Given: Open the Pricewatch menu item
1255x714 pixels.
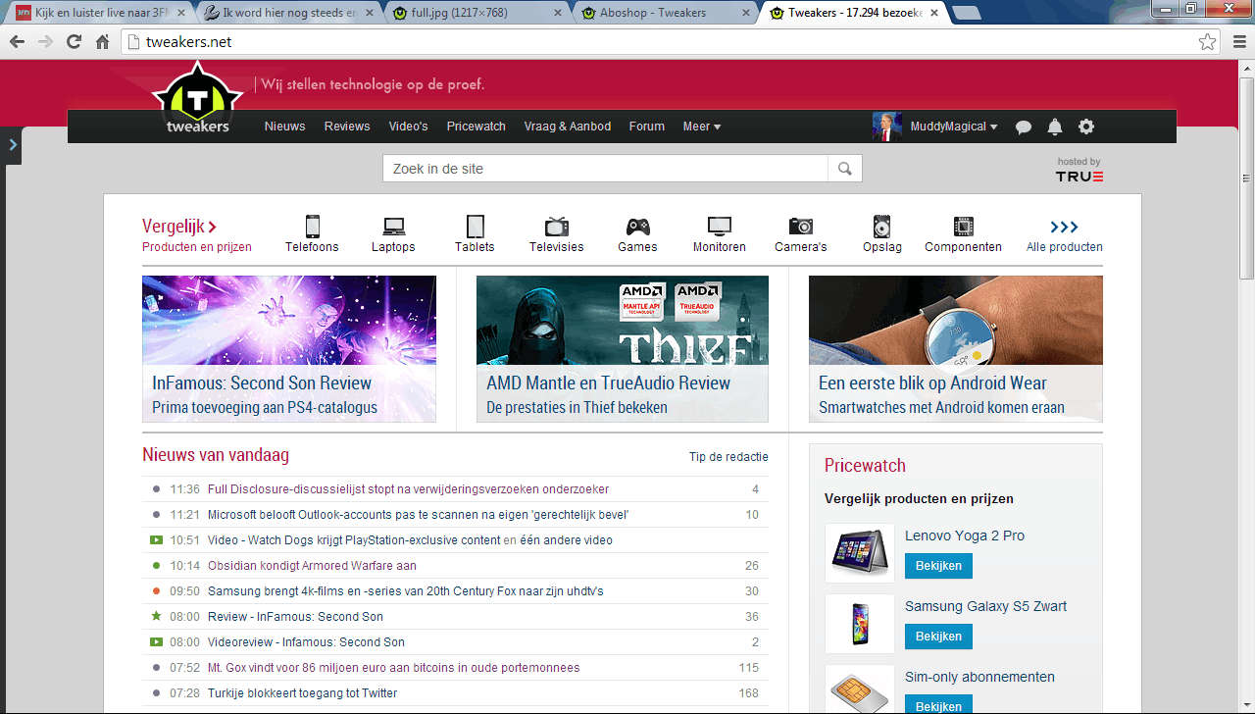Looking at the screenshot, I should pos(477,127).
